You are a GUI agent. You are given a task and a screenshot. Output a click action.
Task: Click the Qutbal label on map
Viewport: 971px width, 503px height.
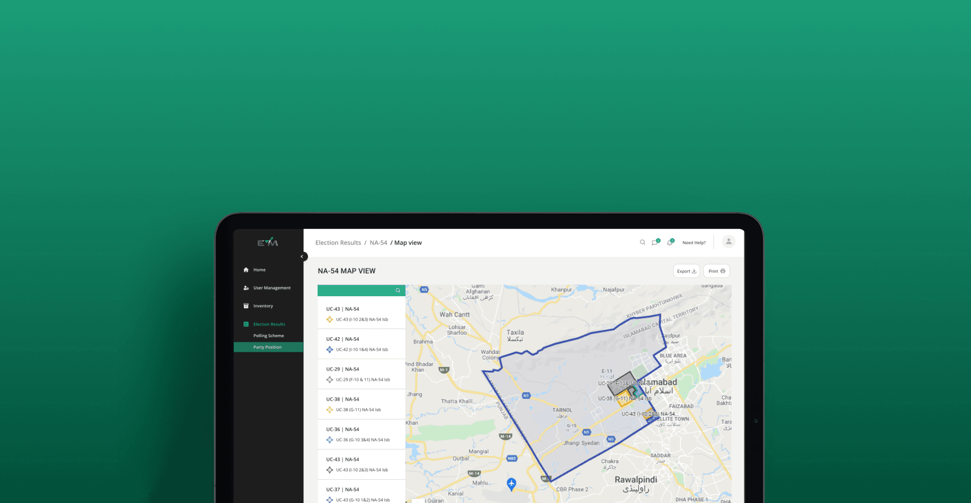[x=461, y=459]
